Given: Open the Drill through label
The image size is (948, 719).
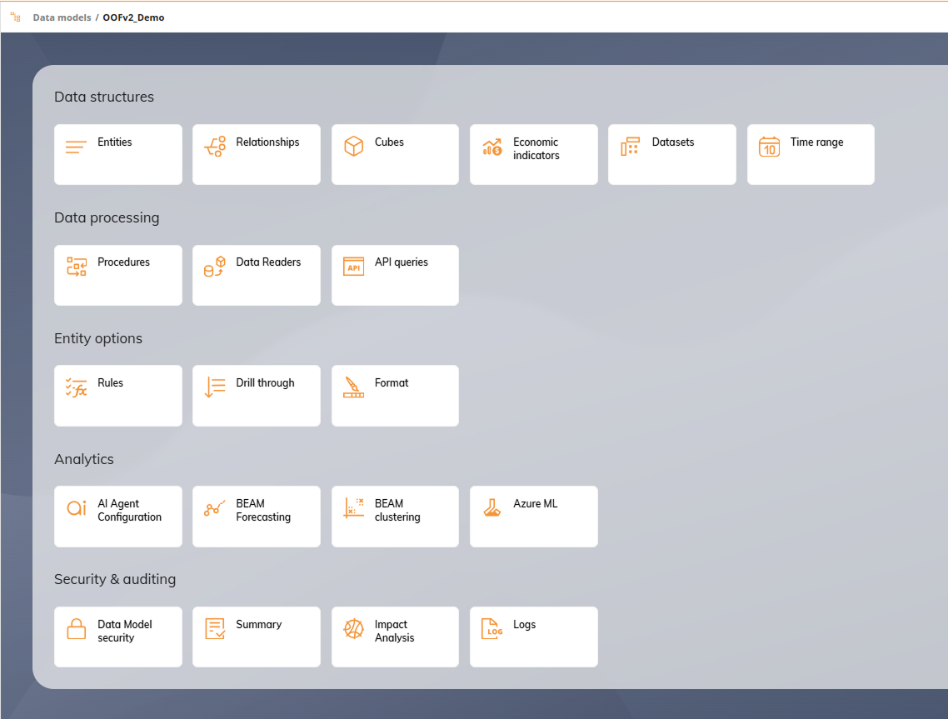Looking at the screenshot, I should coord(266,382).
